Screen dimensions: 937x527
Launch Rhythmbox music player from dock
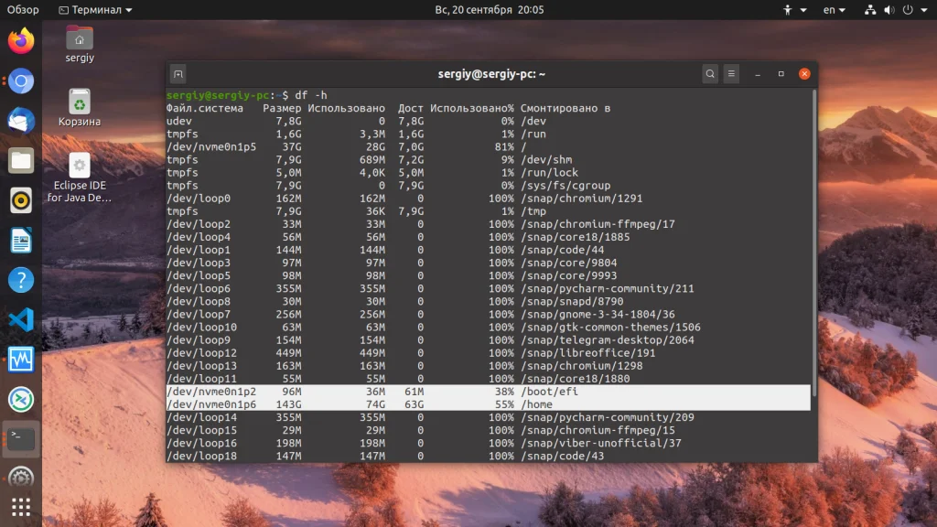point(21,200)
